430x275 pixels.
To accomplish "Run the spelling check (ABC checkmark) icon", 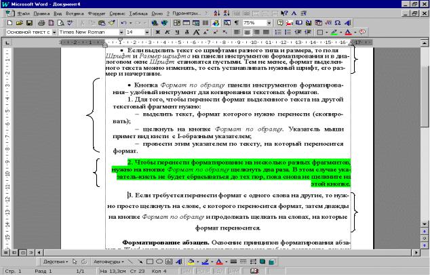I will (71, 23).
